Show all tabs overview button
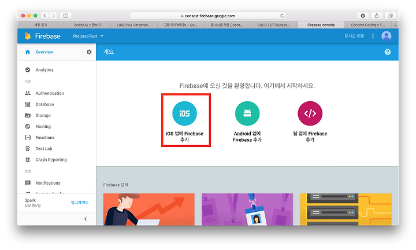Image resolution: width=416 pixels, height=250 pixels. click(x=390, y=16)
